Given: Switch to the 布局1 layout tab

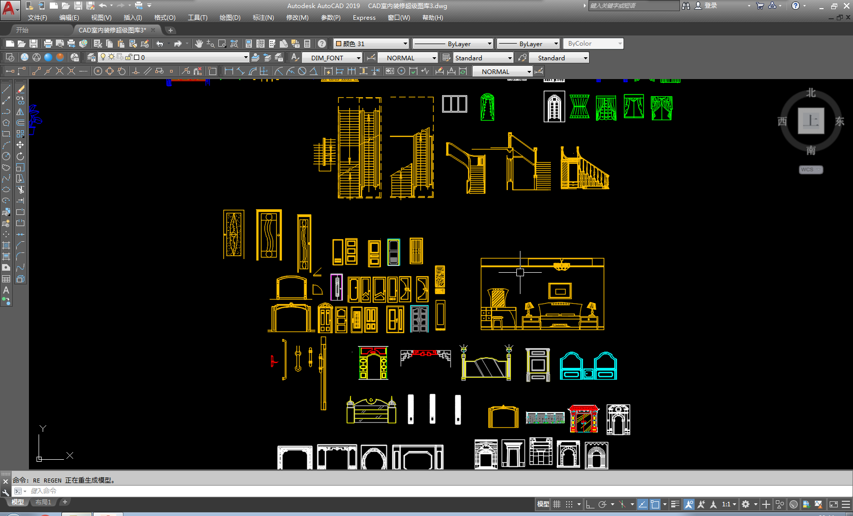Looking at the screenshot, I should click(43, 502).
